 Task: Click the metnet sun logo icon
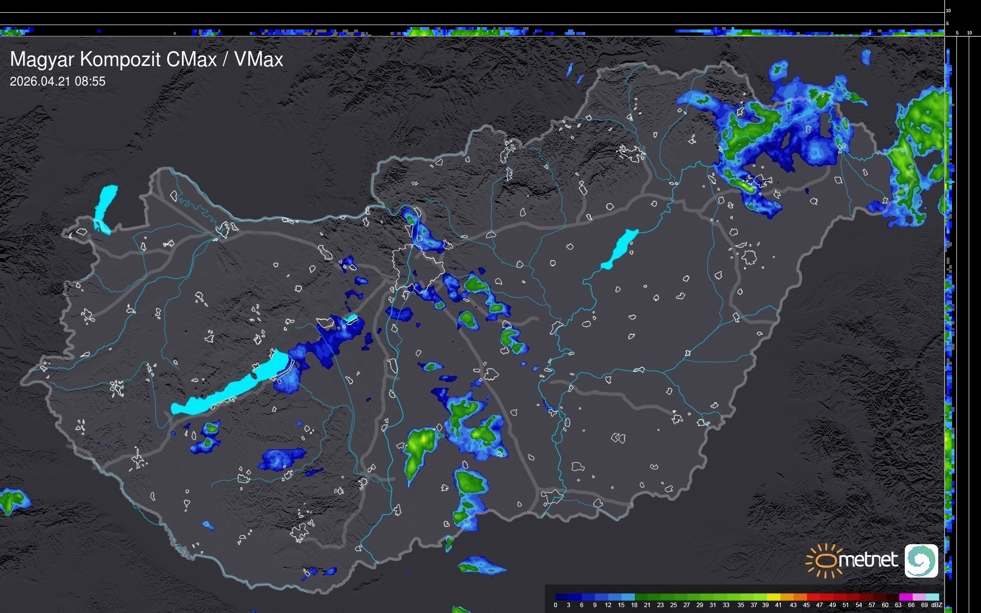[x=824, y=560]
